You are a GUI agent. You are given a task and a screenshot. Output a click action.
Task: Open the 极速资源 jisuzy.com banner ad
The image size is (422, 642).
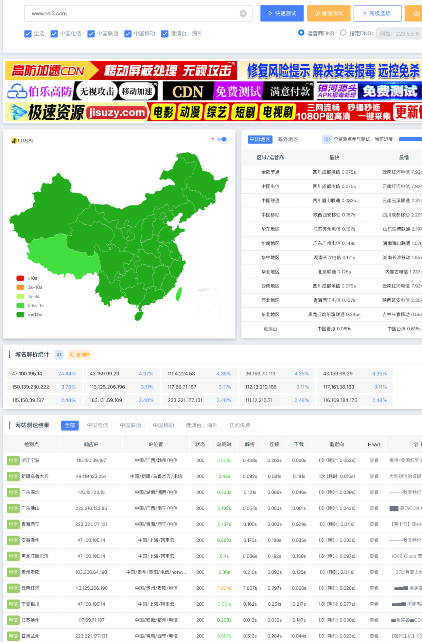(213, 112)
